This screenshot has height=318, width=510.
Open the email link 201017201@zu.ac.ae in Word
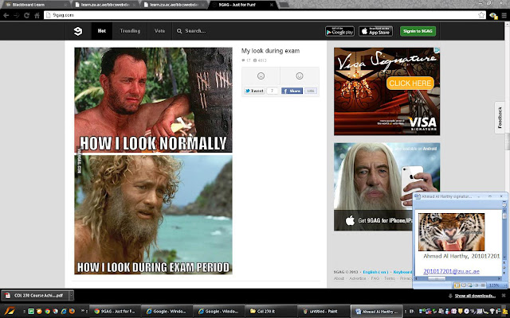point(451,271)
